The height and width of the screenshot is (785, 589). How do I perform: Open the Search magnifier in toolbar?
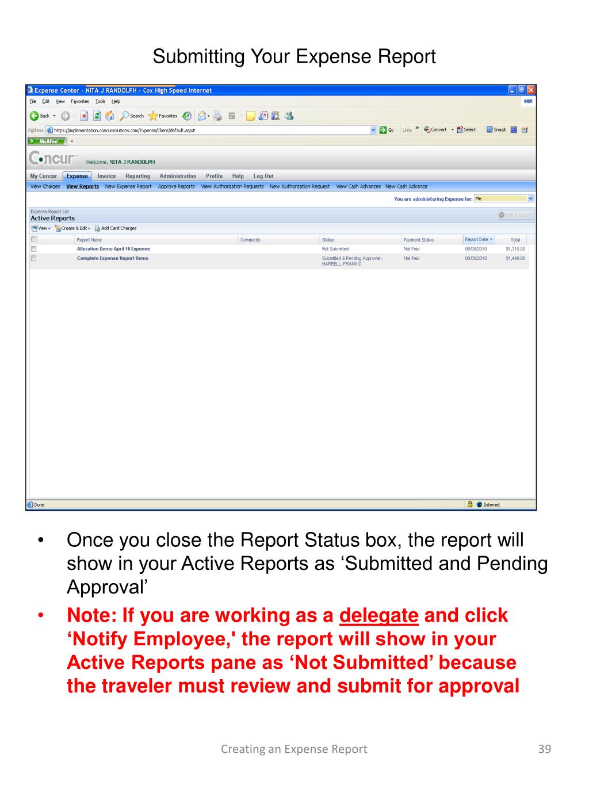[124, 116]
